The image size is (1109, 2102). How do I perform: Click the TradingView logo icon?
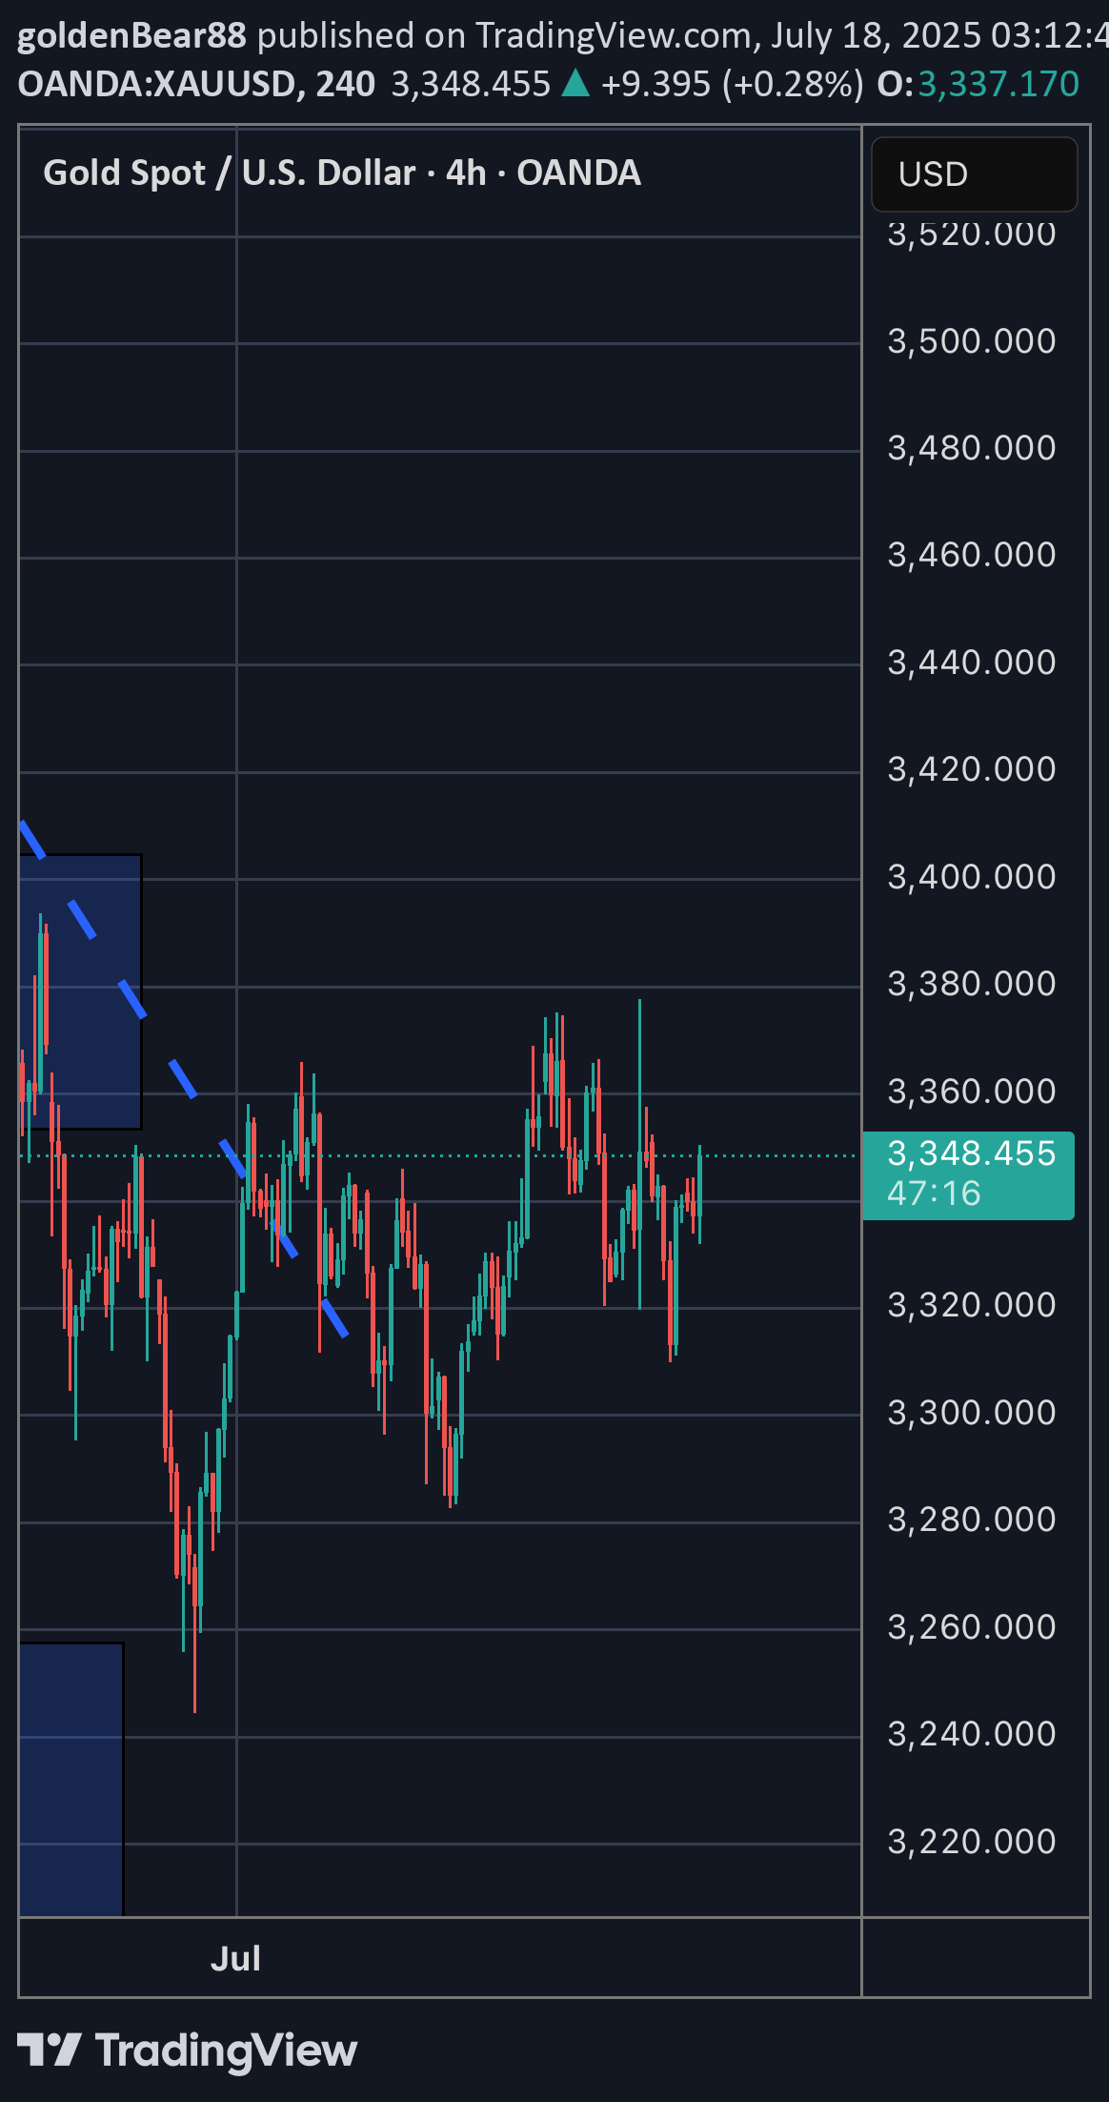[x=49, y=2051]
